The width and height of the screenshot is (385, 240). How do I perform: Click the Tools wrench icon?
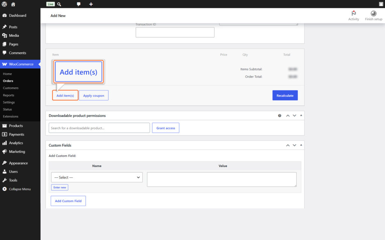(5, 180)
